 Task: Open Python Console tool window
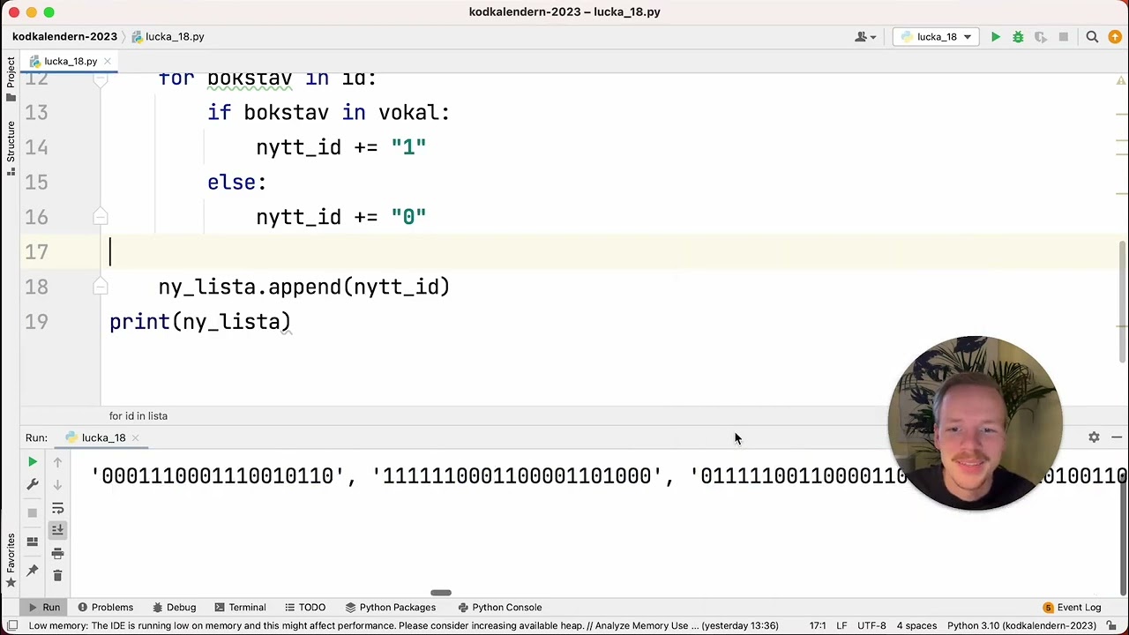tap(499, 608)
